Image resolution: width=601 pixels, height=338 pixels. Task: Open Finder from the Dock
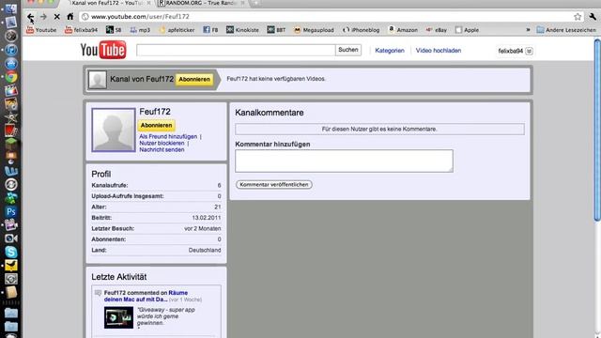click(x=10, y=9)
